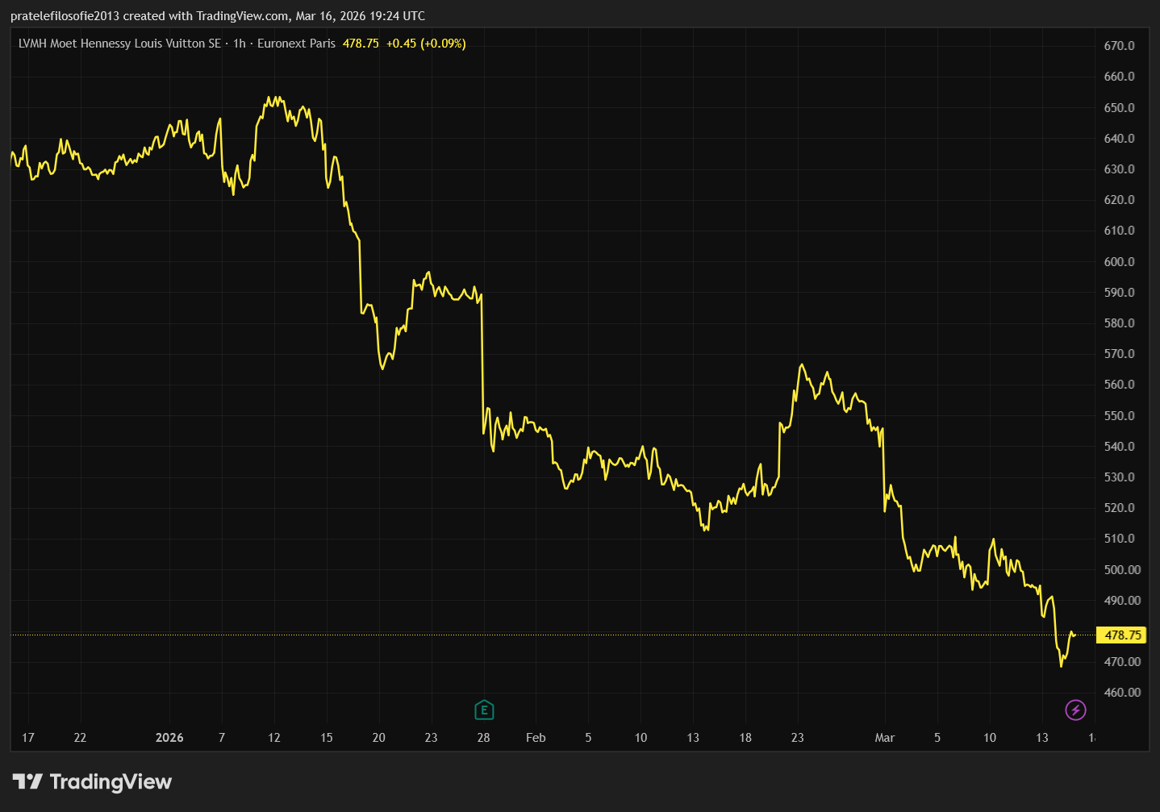This screenshot has width=1160, height=812.
Task: Click the Mar label on time axis
Action: coord(885,738)
